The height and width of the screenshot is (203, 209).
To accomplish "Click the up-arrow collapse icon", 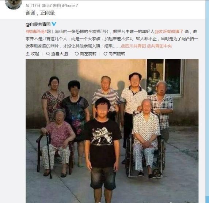I will pyautogui.click(x=28, y=54).
